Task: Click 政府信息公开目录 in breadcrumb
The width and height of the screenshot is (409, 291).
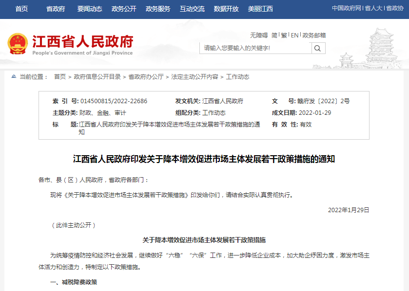Action: click(97, 77)
